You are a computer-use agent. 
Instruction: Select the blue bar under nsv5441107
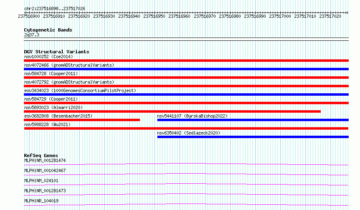(253, 120)
